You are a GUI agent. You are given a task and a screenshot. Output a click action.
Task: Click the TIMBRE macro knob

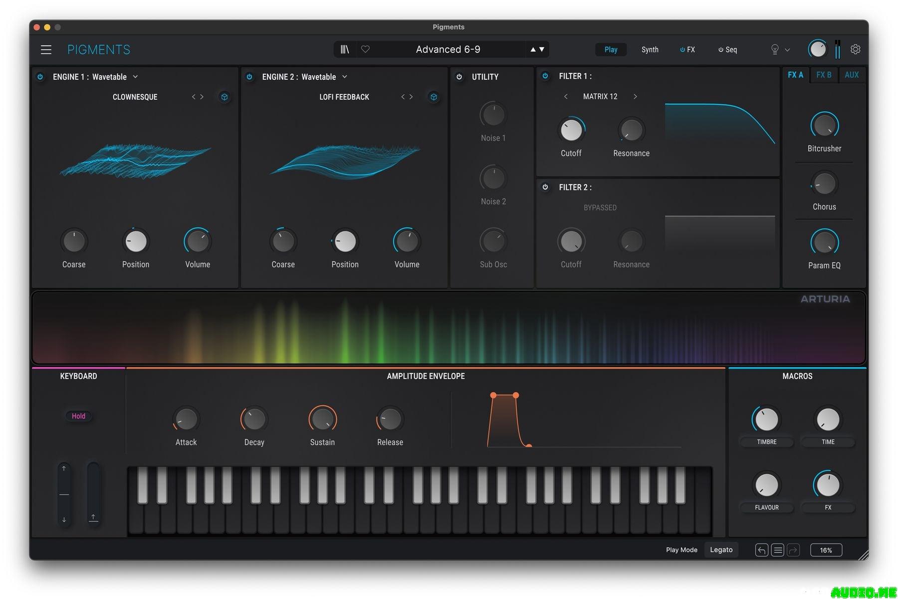[x=766, y=419]
